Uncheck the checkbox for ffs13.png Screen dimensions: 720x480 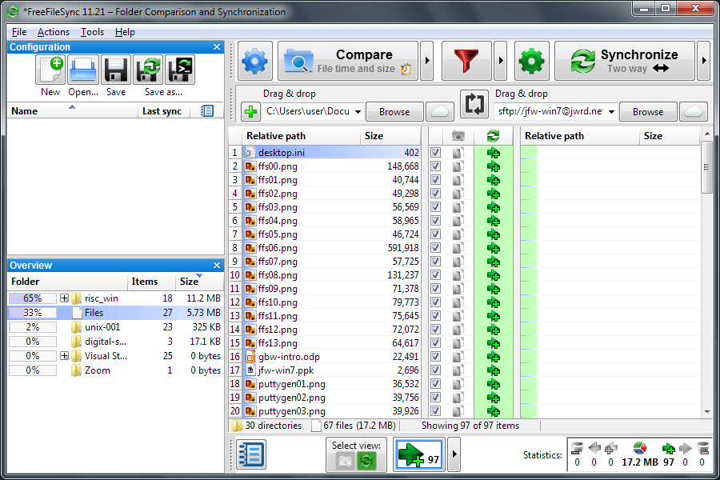(x=435, y=343)
